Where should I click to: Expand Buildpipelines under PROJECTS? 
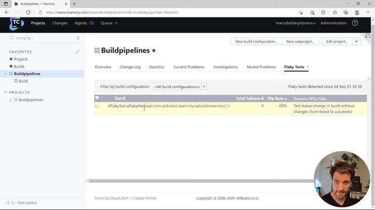click(11, 100)
